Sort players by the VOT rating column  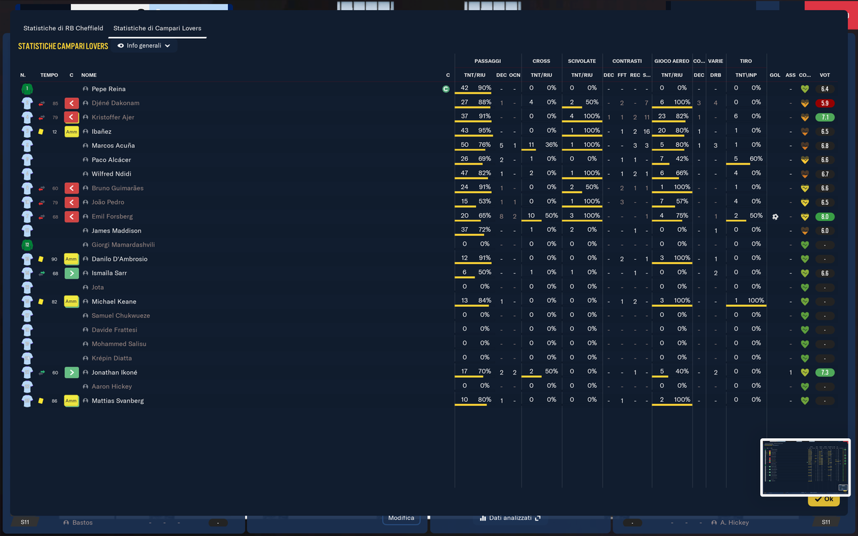click(x=824, y=75)
